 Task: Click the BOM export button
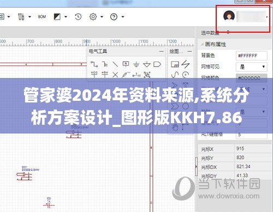[42, 17]
